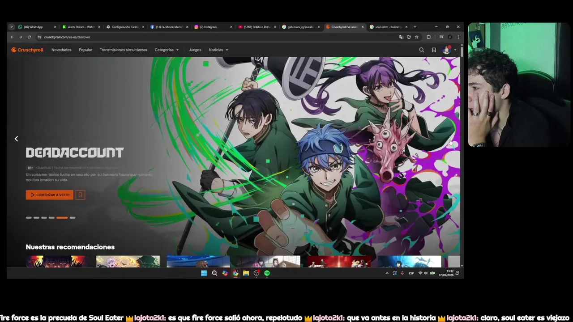Select the second carousel slide indicator
Image resolution: width=573 pixels, height=322 pixels.
(36, 218)
